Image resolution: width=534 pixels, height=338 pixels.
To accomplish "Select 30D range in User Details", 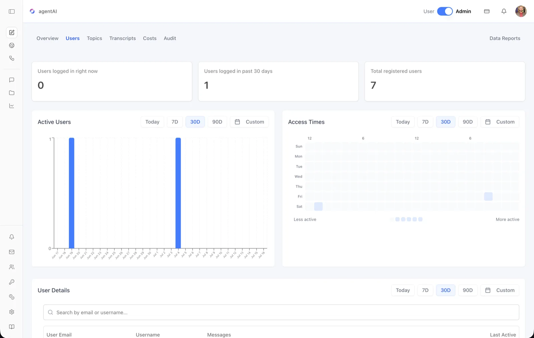I will [446, 290].
